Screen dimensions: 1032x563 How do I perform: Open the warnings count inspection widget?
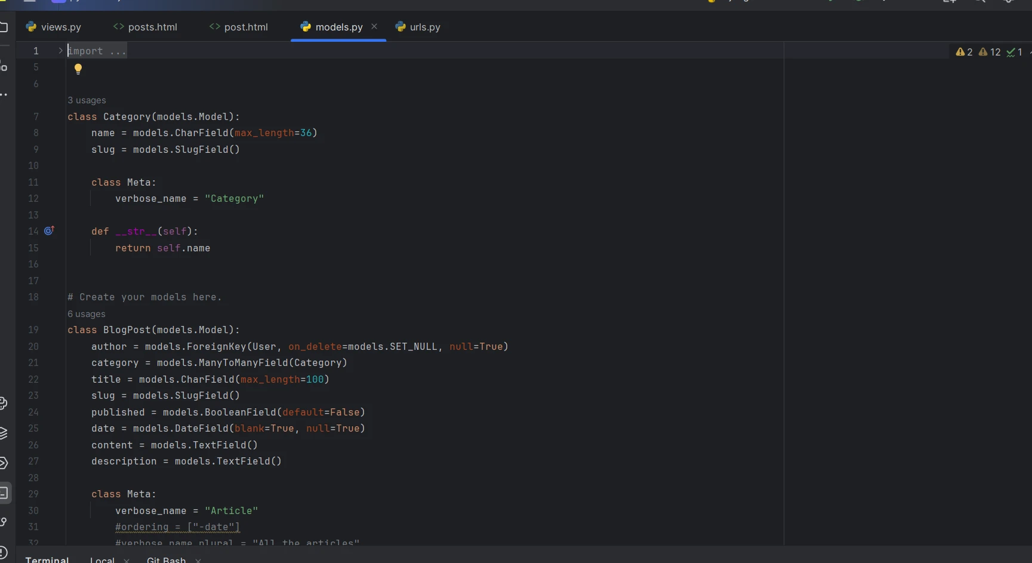tap(963, 53)
